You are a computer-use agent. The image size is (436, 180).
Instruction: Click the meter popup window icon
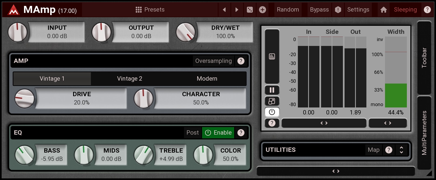(272, 101)
